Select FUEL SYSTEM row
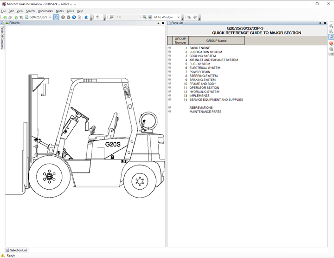The image size is (334, 258). (x=200, y=64)
